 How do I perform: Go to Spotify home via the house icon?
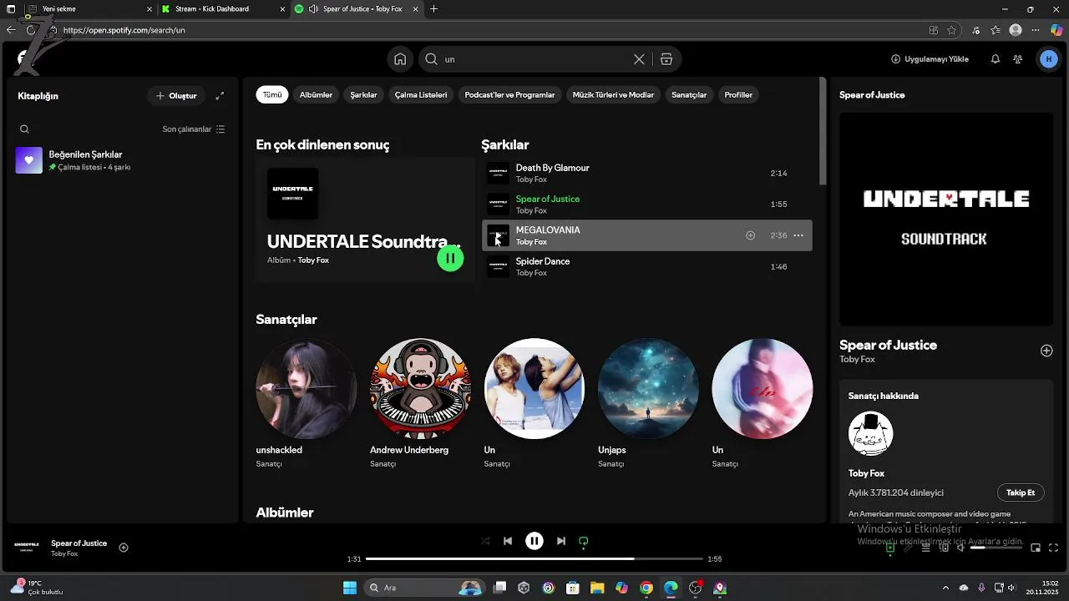tap(400, 59)
